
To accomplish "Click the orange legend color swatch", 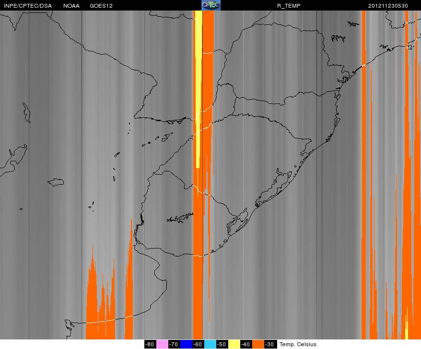I will 258,344.
